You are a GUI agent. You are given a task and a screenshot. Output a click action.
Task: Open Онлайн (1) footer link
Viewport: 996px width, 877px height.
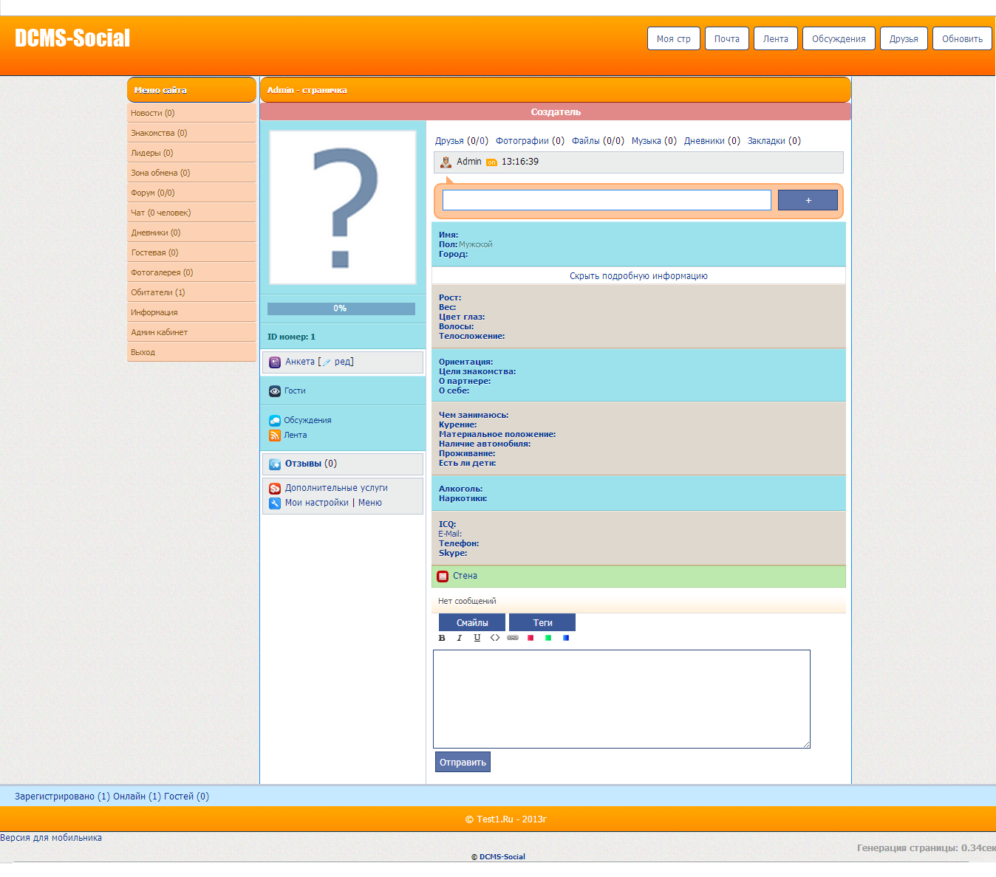click(x=137, y=797)
